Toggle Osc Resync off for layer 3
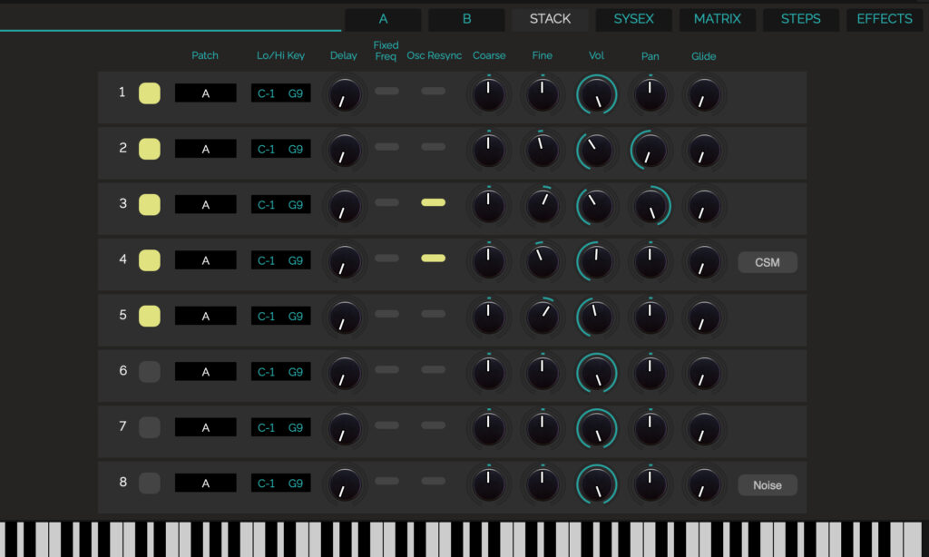 point(433,202)
